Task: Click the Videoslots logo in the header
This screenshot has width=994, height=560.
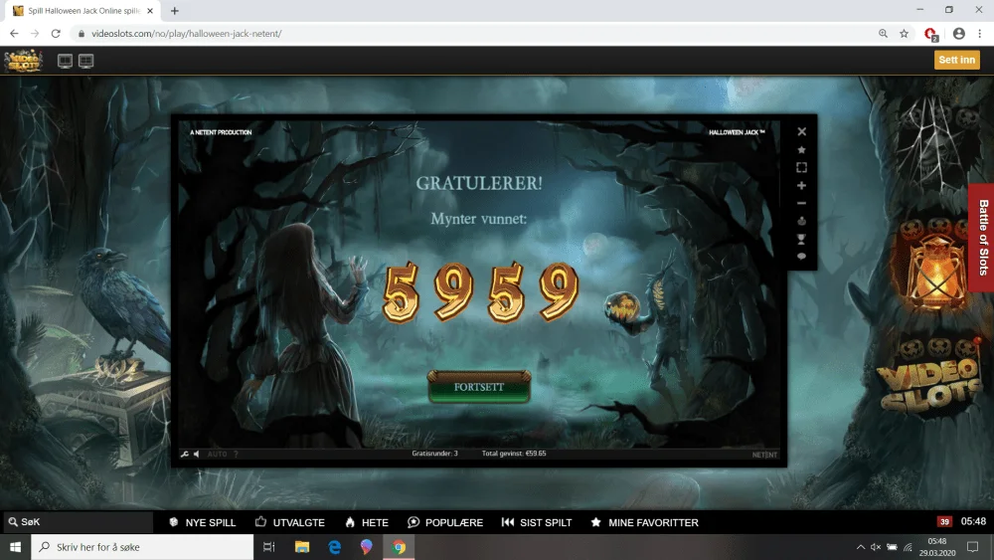Action: coord(24,61)
